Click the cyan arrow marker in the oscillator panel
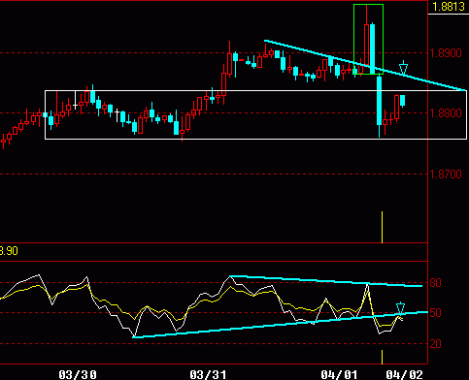The height and width of the screenshot is (380, 469). click(x=401, y=308)
